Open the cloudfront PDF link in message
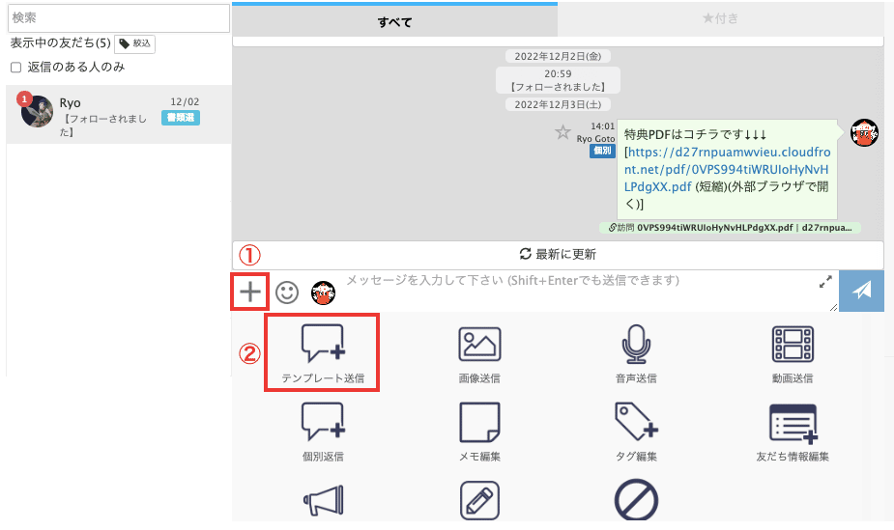 727,169
